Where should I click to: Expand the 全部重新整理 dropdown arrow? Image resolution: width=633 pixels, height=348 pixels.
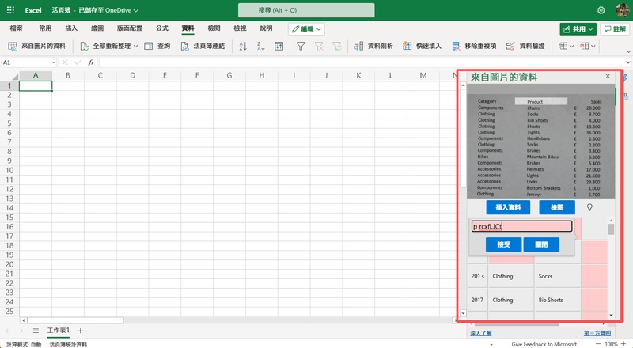pyautogui.click(x=135, y=47)
